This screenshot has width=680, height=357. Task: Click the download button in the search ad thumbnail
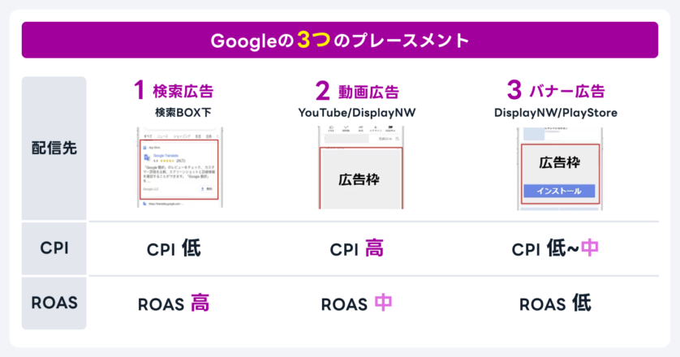(x=206, y=188)
